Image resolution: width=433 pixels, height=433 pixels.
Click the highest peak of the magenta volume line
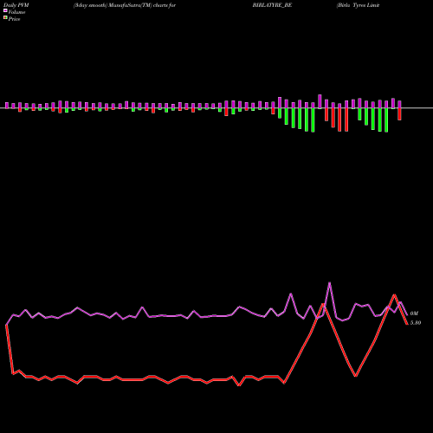tap(330, 283)
